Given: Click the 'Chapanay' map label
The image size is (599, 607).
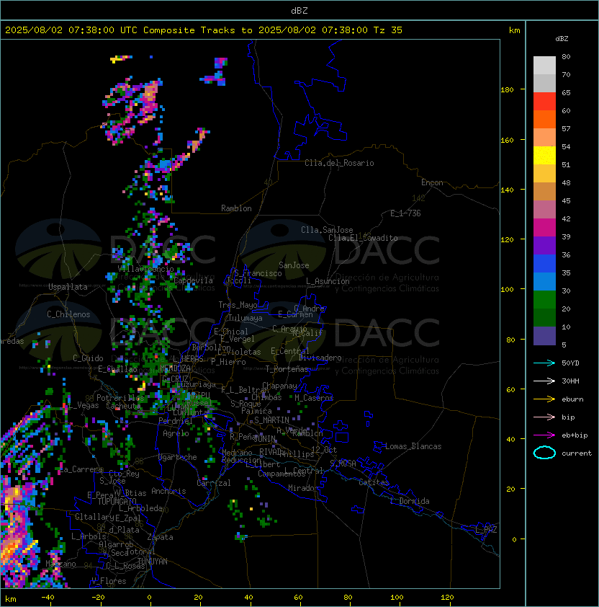Looking at the screenshot, I should [279, 386].
